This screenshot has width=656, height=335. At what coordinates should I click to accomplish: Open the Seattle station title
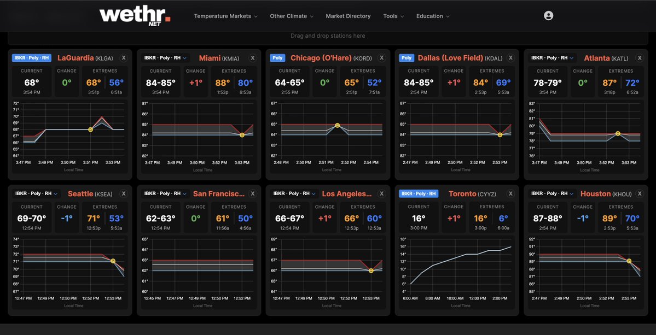pyautogui.click(x=82, y=194)
